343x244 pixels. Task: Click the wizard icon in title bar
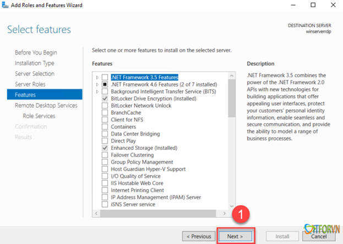coord(6,5)
